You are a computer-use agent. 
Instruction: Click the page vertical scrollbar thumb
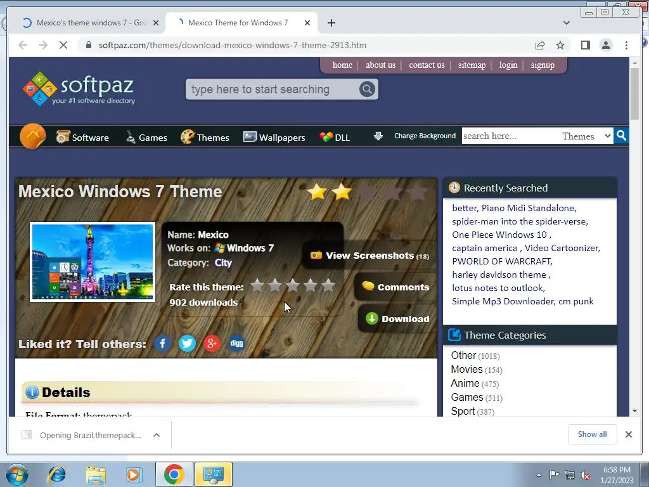click(634, 94)
